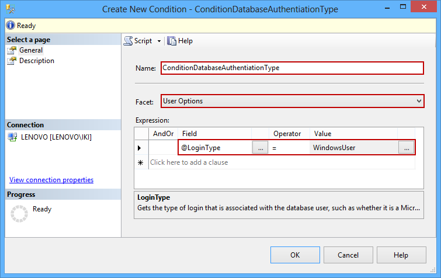Screen dimensions: 441x278
Task: Open View connection properties link
Action: 51,180
